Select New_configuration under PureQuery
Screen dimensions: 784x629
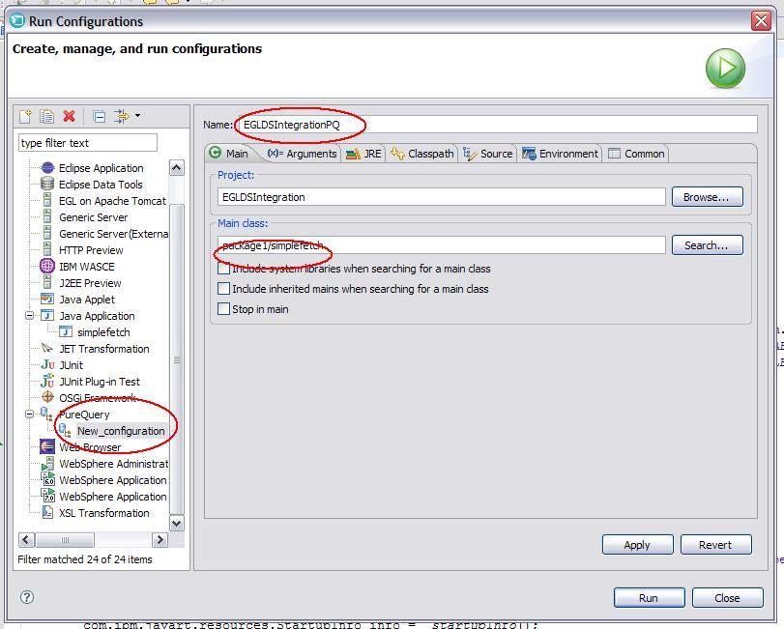(x=121, y=431)
